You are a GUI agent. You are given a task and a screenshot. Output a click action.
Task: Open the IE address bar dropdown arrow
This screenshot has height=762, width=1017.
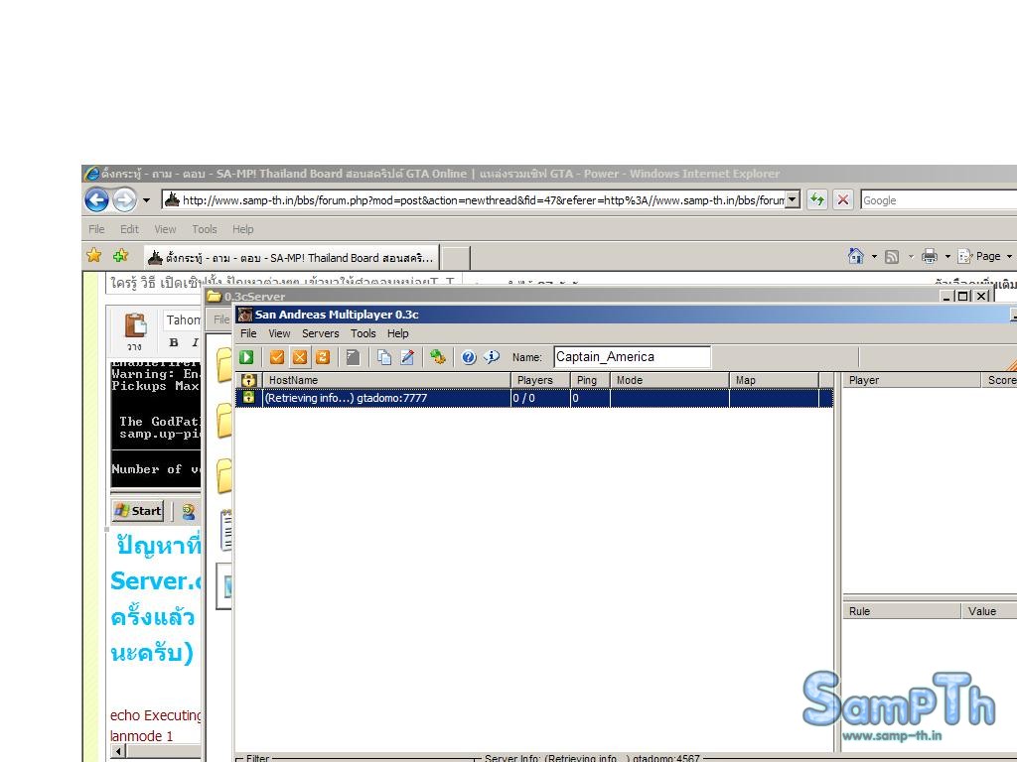point(793,199)
